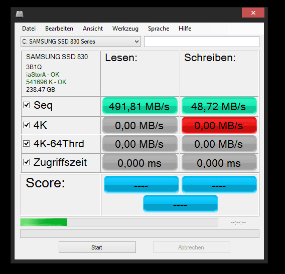
Task: Open the Werkzeug menu
Action: coord(125,29)
